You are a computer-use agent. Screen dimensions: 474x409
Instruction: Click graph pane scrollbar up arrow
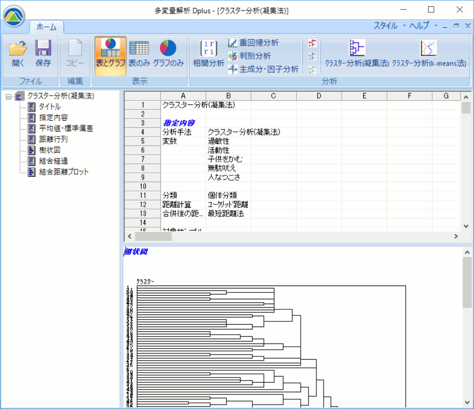coord(467,252)
